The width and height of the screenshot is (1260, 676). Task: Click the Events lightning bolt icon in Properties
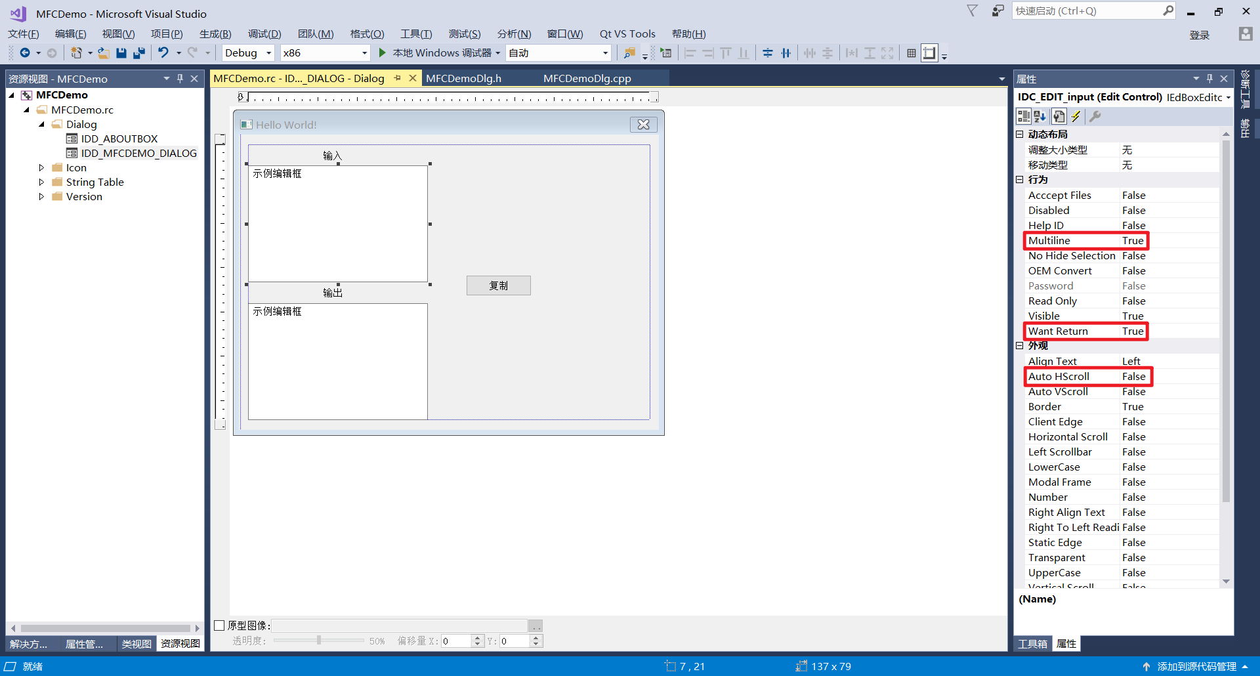(1076, 116)
